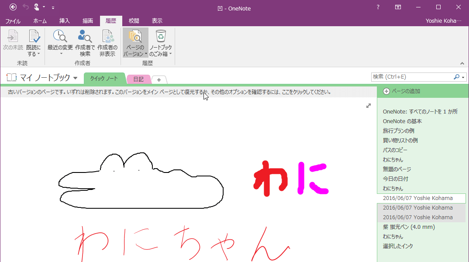
Task: Click the notebook icon beside マイ ノートブック
Action: [x=11, y=77]
